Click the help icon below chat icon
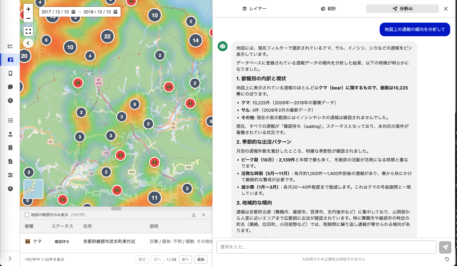This screenshot has height=266, width=457. 10,101
